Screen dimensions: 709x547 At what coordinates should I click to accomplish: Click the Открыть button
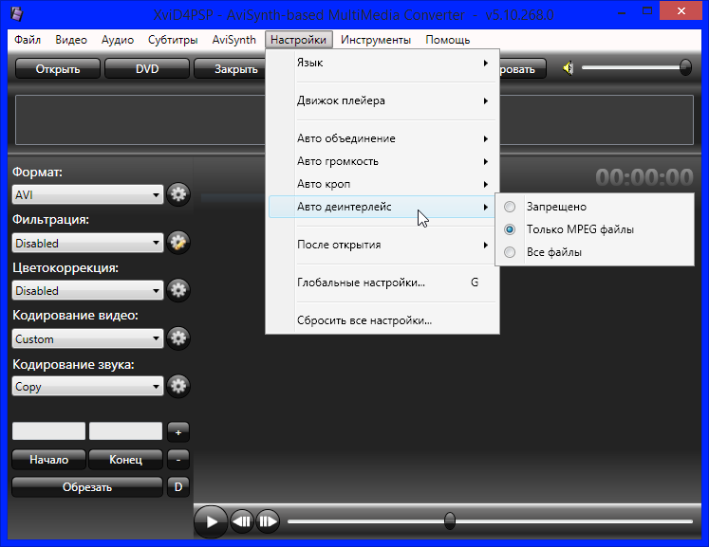click(x=58, y=69)
